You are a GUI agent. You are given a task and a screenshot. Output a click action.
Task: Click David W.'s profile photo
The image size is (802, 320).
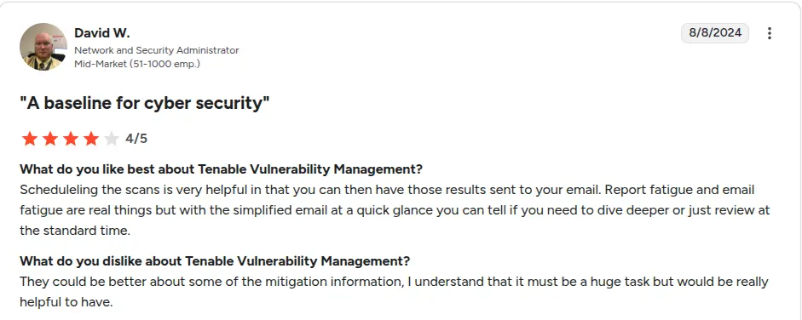[x=43, y=47]
